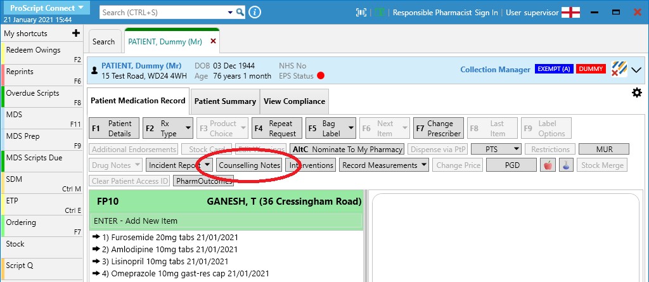Open the Overdue Scripts shortcut
649x282 pixels.
(42, 97)
